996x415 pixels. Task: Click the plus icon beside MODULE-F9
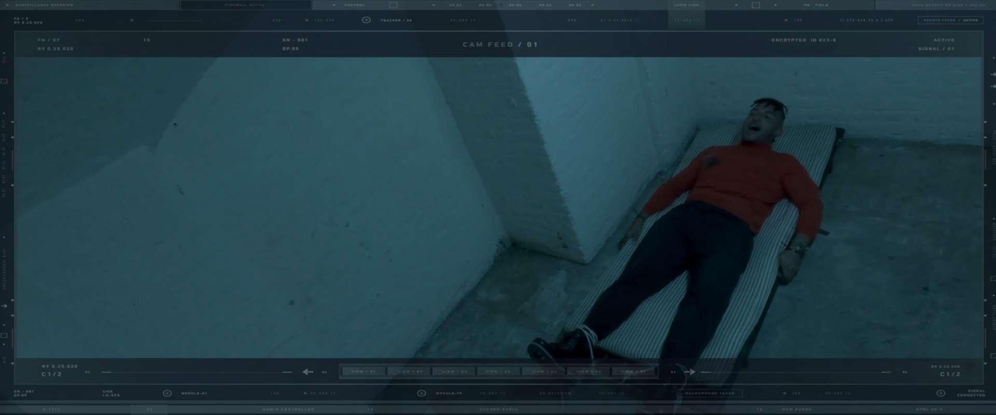[x=421, y=393]
